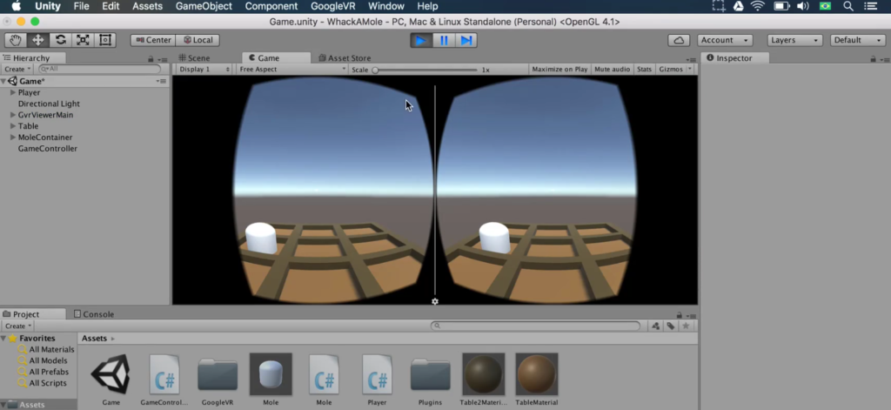Expand the Player object
The image size is (891, 410).
(13, 92)
